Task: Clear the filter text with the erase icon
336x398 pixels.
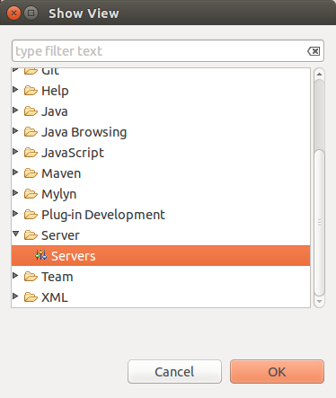Action: point(314,51)
